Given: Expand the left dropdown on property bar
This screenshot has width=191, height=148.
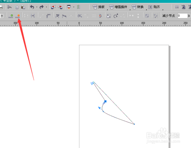Looking at the screenshot, I should tap(2, 16).
